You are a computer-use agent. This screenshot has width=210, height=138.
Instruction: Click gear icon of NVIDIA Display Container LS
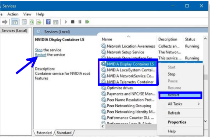[104, 64]
